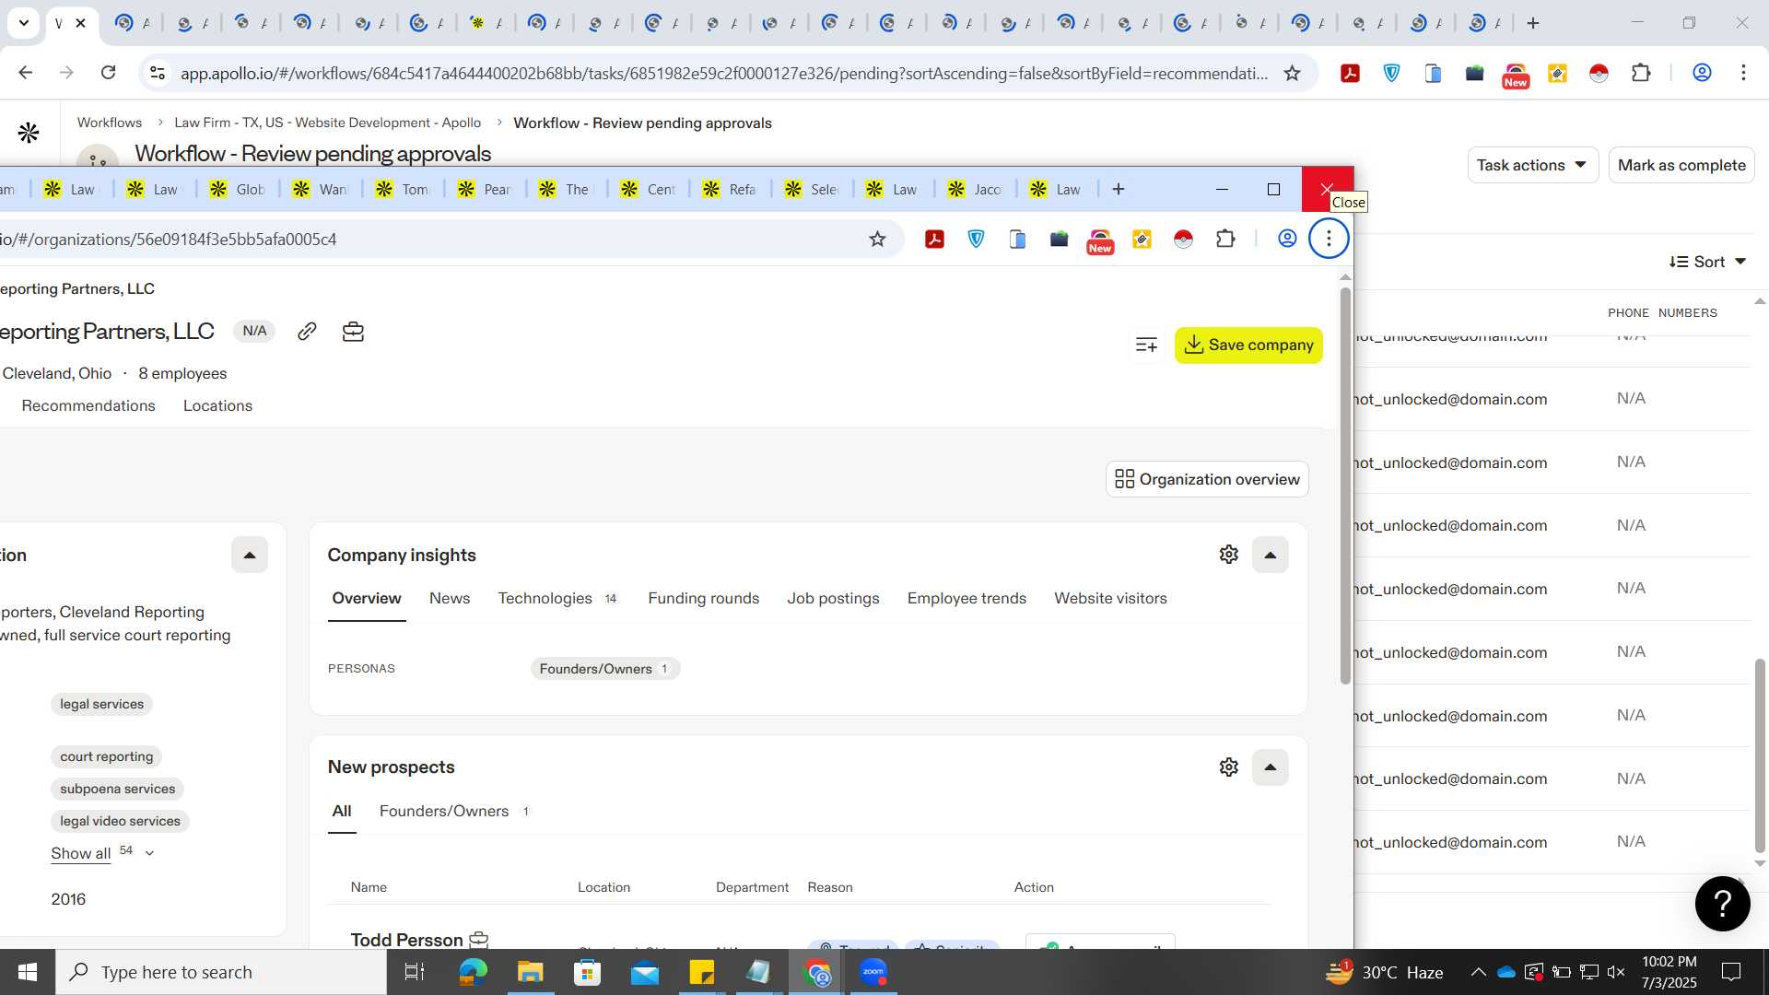
Task: Expand Show all 54 keywords
Action: pos(102,853)
